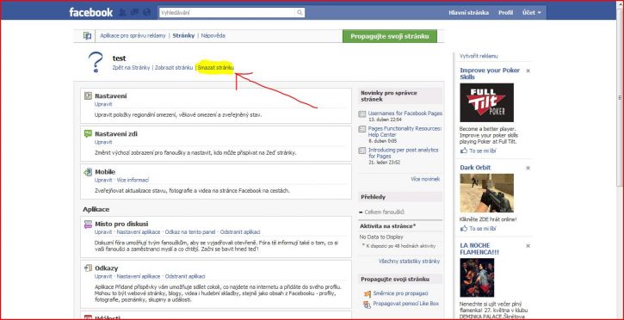Open Improve your Poker Skills ad title
This screenshot has width=624, height=320.
pos(490,73)
